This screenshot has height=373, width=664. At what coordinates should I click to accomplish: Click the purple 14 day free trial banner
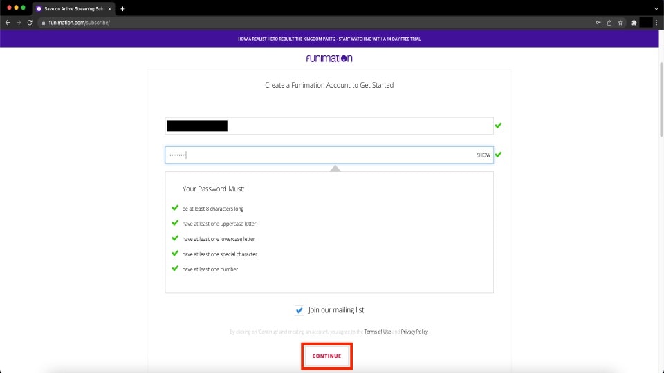329,39
